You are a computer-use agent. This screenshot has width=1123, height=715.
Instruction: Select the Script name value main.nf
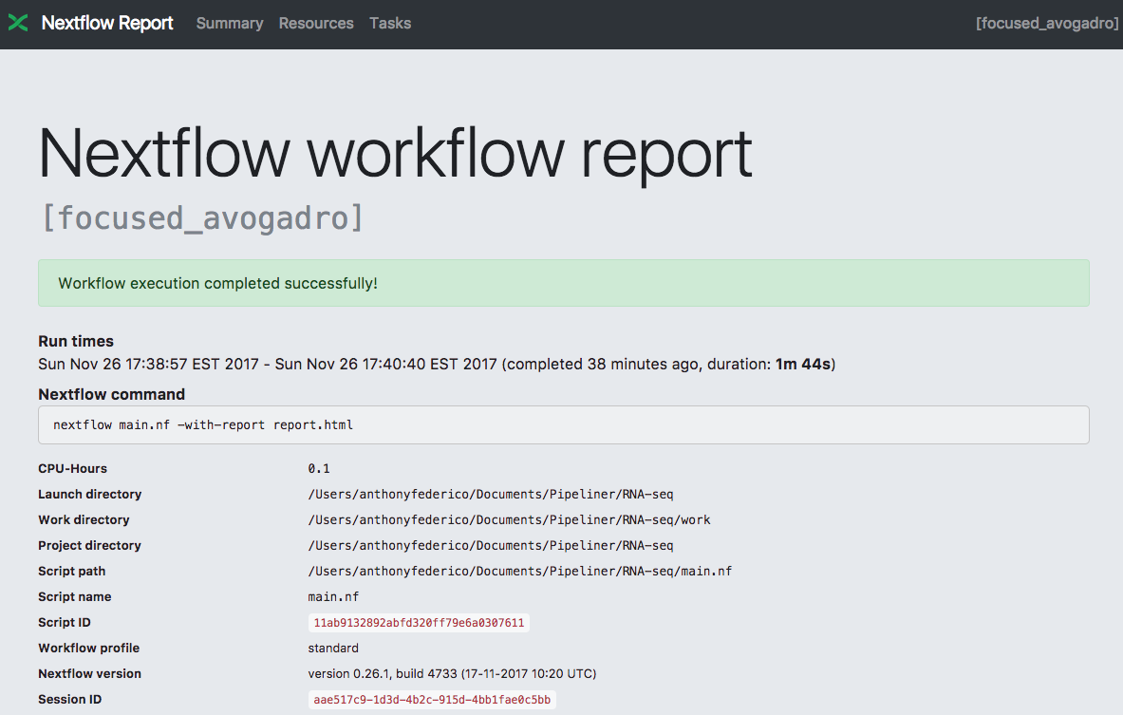click(333, 597)
